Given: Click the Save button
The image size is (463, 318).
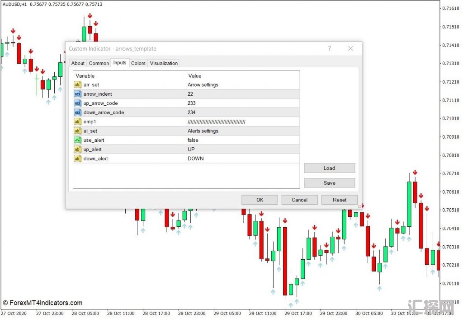Looking at the screenshot, I should 329,183.
